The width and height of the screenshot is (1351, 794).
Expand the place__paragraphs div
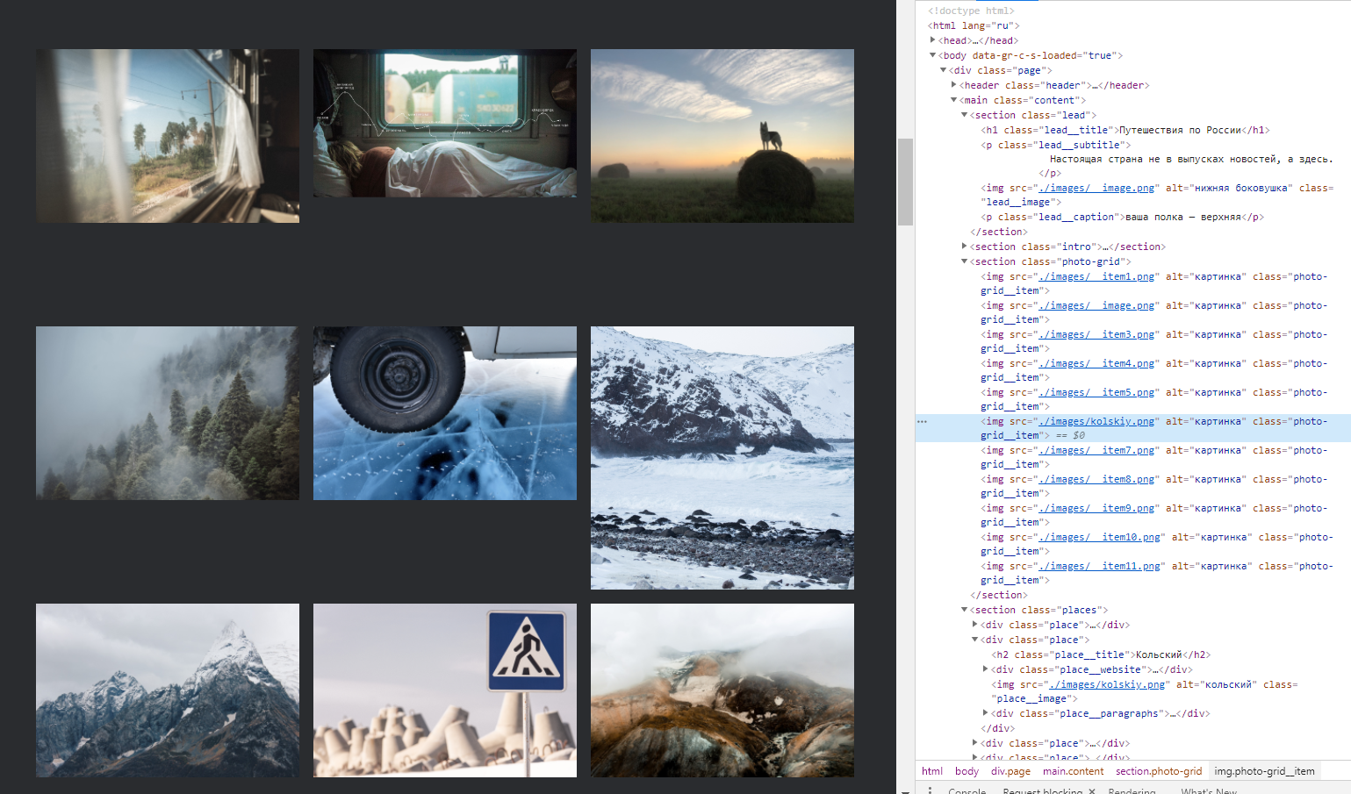[x=985, y=712]
